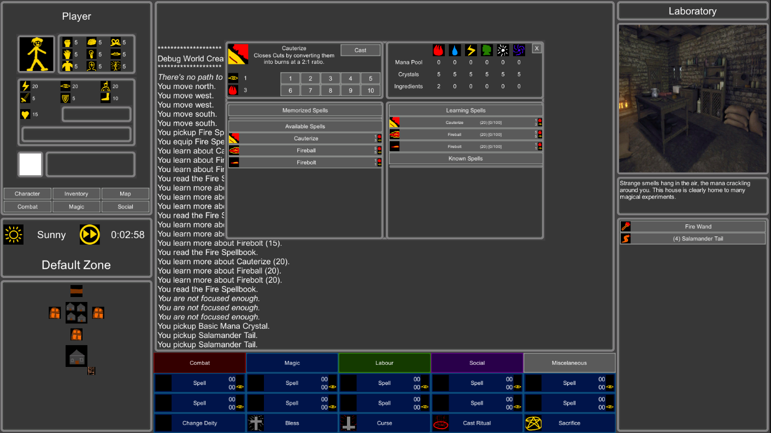The width and height of the screenshot is (771, 433).
Task: Switch to the Labour action tab
Action: [384, 363]
